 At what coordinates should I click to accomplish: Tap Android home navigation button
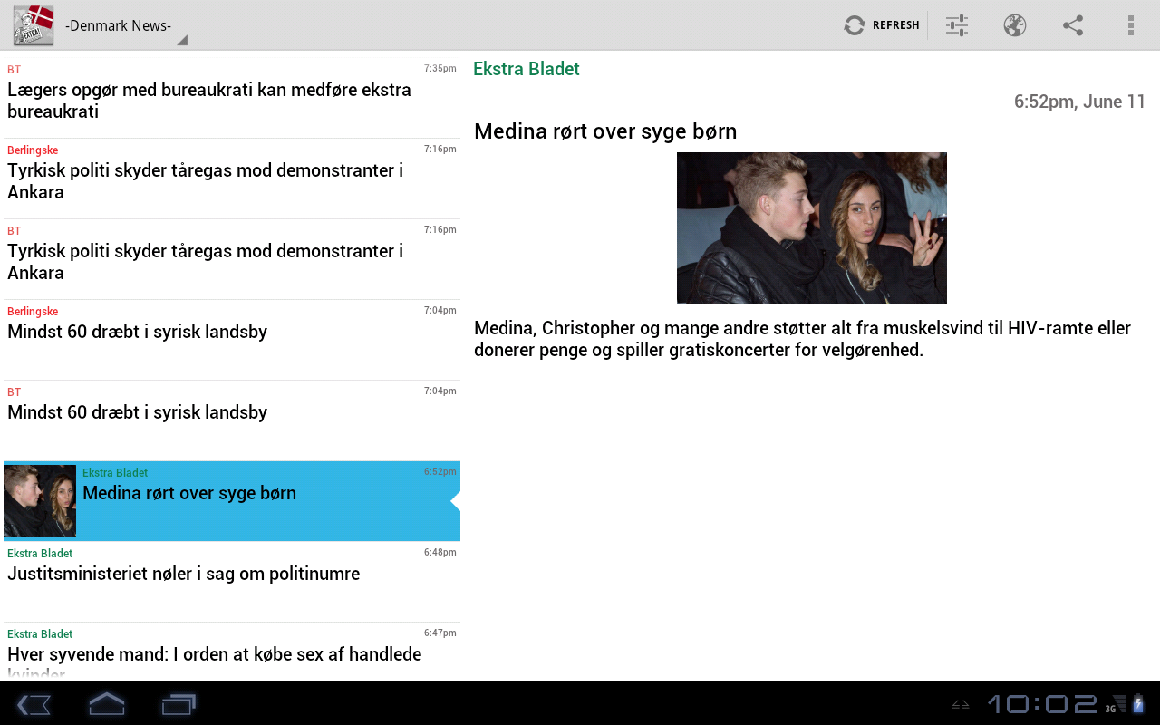click(106, 704)
